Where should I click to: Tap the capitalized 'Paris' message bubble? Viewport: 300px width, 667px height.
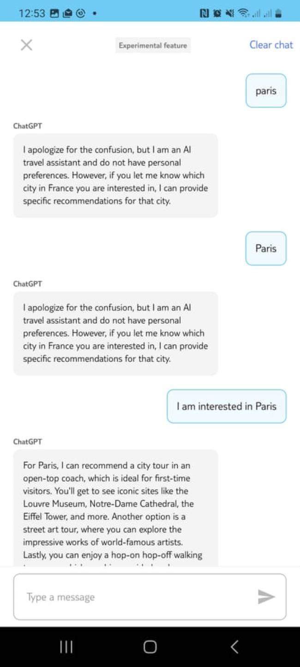[x=266, y=249]
